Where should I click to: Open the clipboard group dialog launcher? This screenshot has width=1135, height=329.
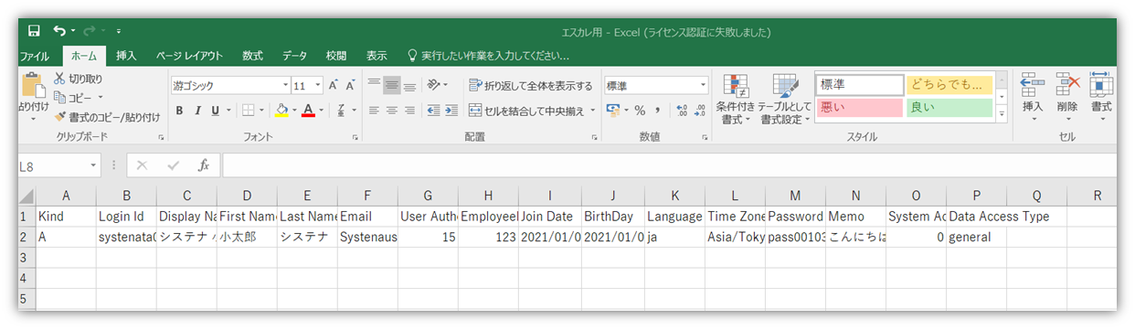point(161,137)
